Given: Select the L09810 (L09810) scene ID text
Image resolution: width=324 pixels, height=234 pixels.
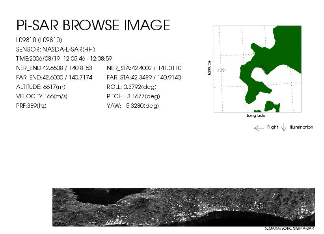Looking at the screenshot, I should tap(39, 40).
